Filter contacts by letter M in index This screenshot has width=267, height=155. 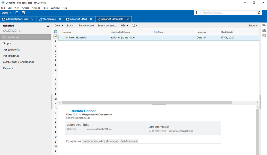click(x=56, y=98)
